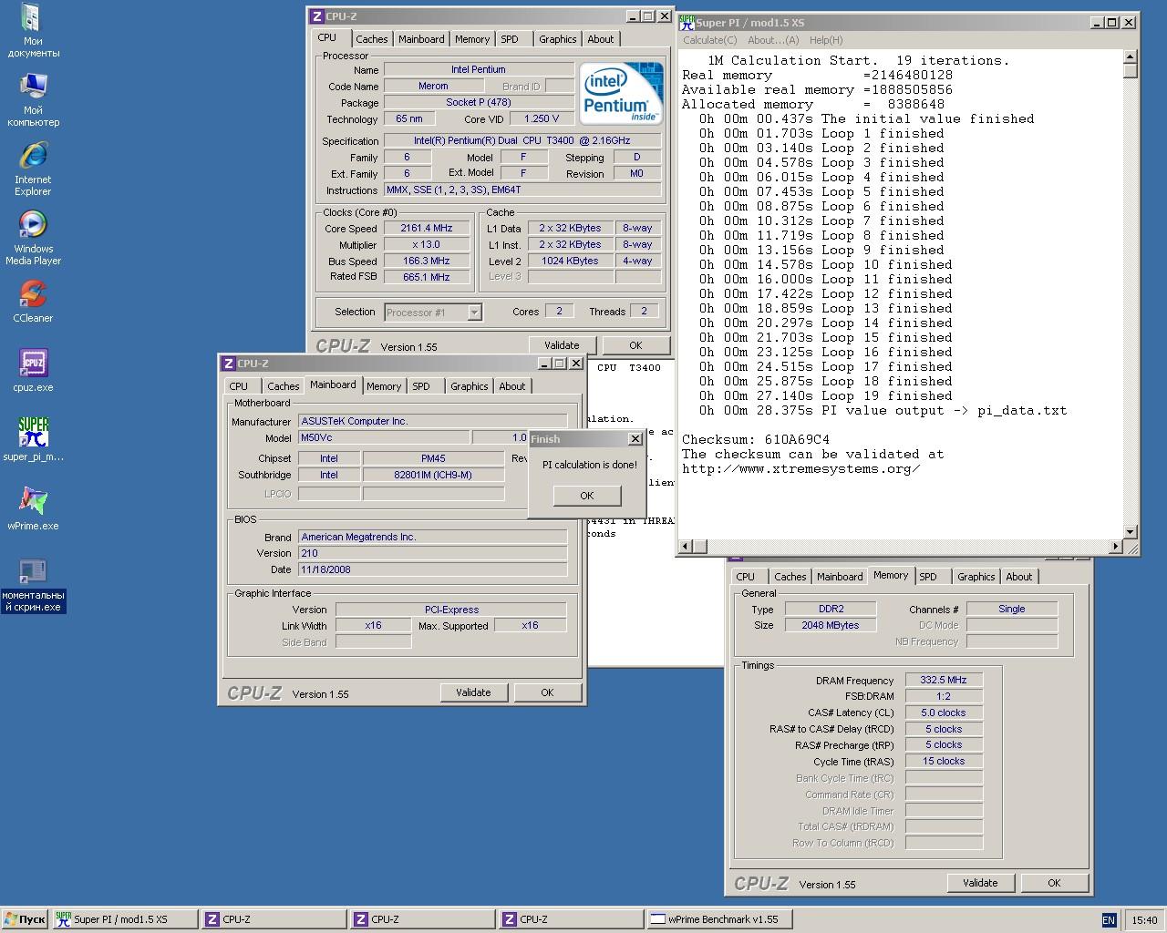1167x933 pixels.
Task: Click Validate in Mainboard CPU-Z window
Action: (473, 692)
